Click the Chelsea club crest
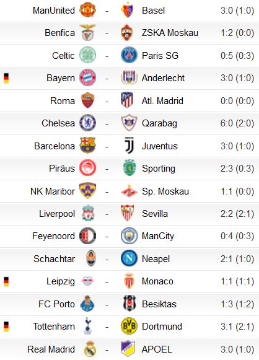This screenshot has height=360, width=259. tap(87, 123)
